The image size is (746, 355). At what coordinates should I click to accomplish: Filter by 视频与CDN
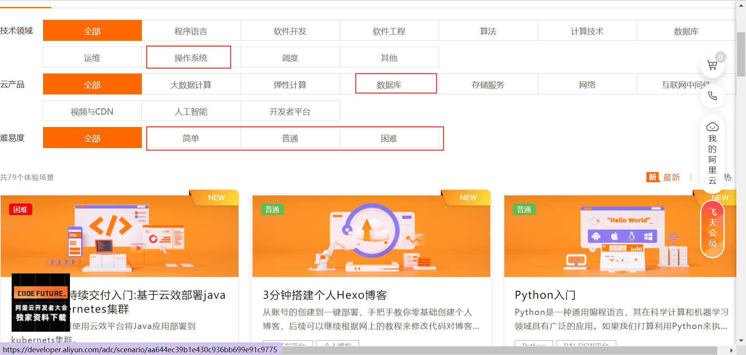tap(92, 111)
